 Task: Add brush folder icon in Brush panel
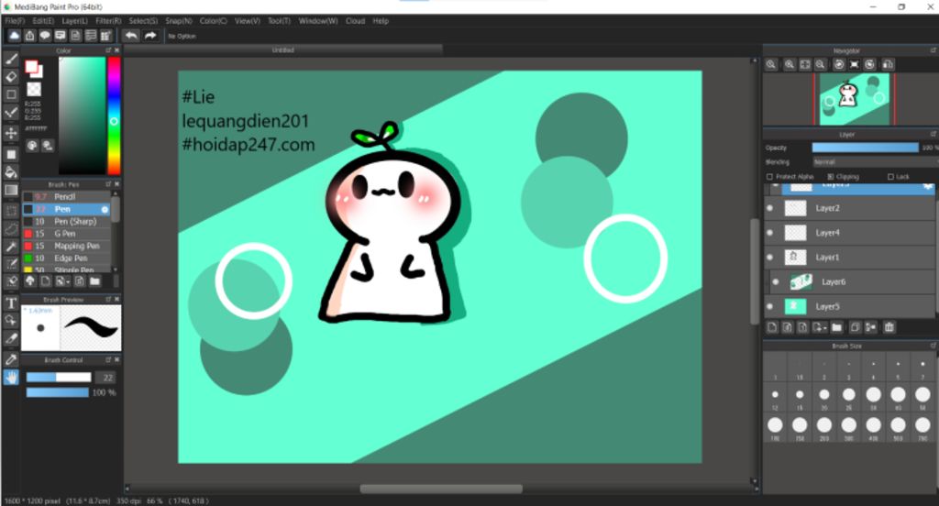pos(94,281)
